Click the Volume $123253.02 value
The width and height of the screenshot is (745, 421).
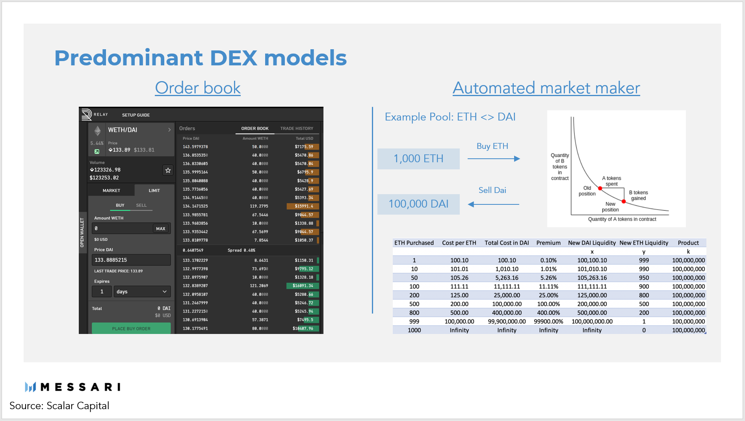[104, 178]
